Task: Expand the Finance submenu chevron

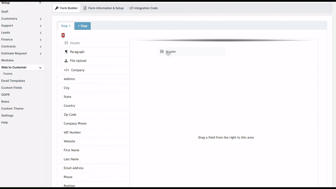Action: point(41,40)
